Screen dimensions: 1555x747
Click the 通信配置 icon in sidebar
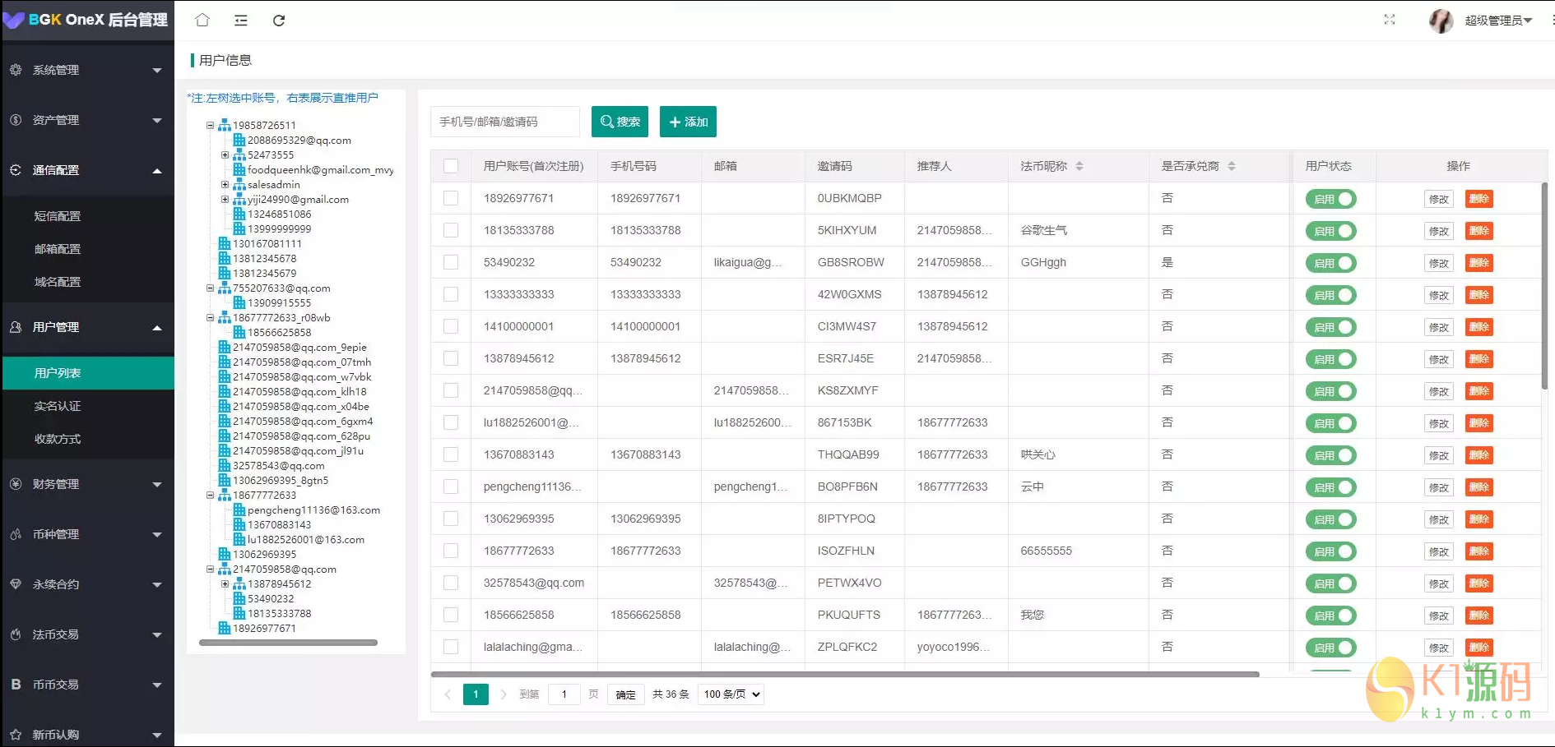15,170
